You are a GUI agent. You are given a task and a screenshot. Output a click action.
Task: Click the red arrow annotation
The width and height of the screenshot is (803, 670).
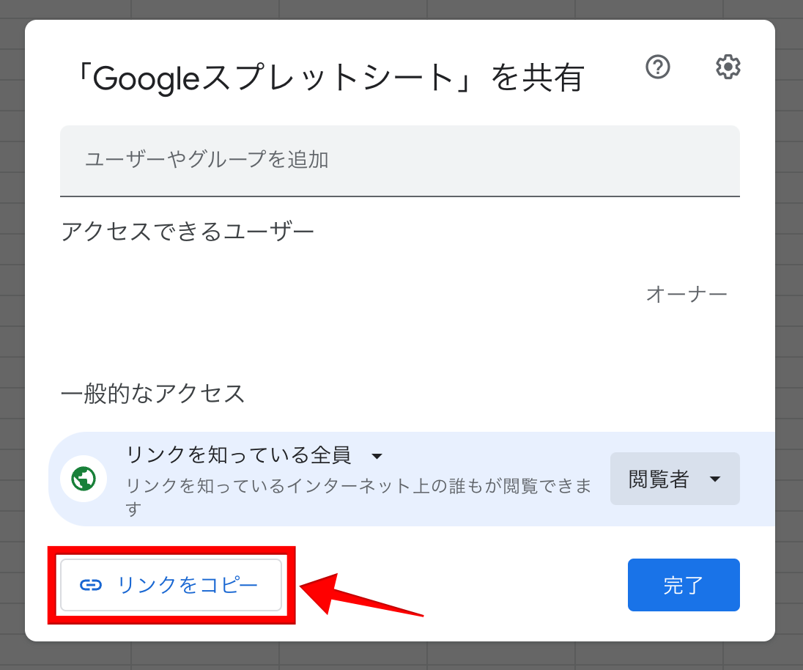(x=361, y=595)
